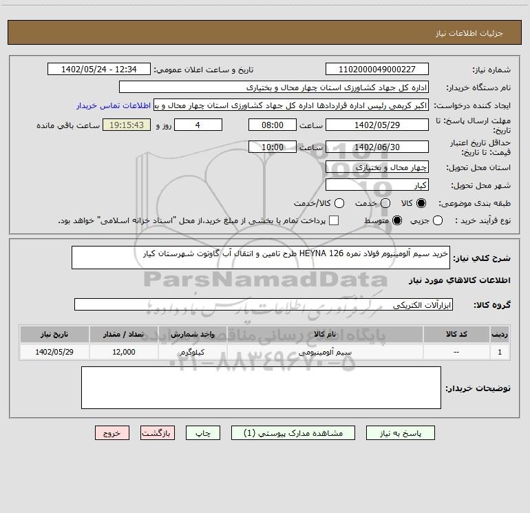Viewport: 530px width, 513px height.
Task: Click the تعداد / مقدار column header
Action: 124,334
